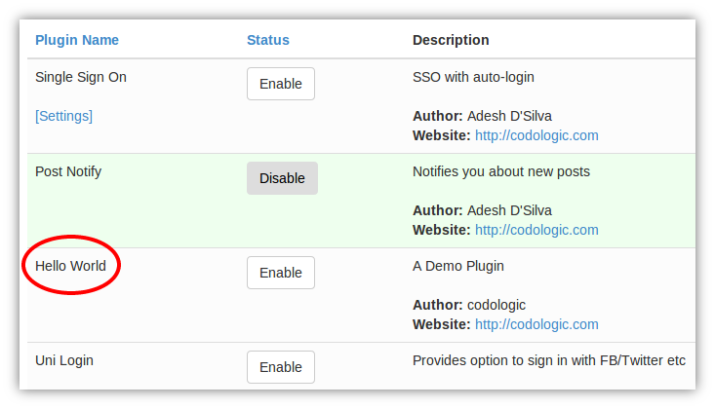Open Settings link under Single Sign On
The height and width of the screenshot is (409, 715).
[63, 116]
